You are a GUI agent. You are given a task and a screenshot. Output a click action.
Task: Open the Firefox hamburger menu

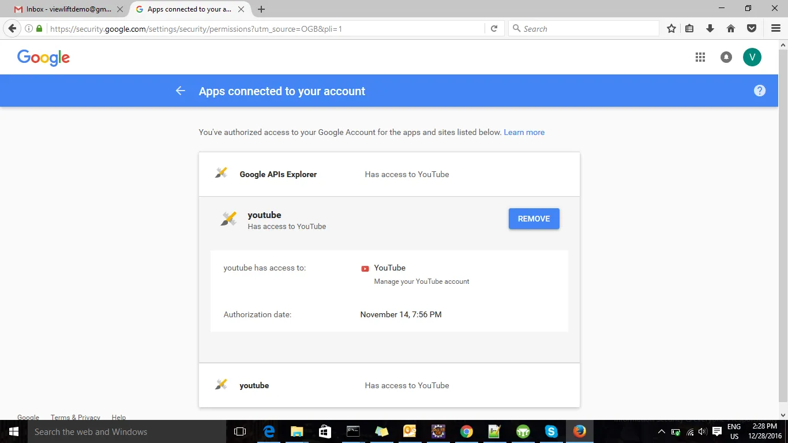click(776, 28)
